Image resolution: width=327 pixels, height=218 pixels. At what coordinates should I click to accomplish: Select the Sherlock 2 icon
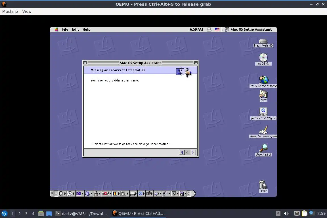pos(263,150)
